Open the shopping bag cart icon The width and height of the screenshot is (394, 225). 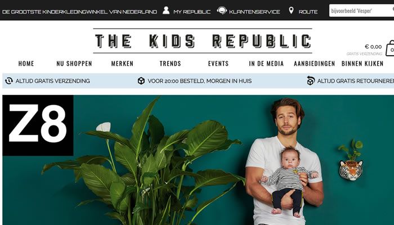point(390,48)
